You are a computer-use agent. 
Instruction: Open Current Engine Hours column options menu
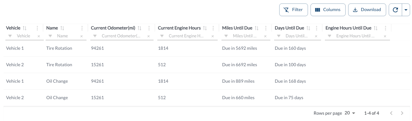(x=213, y=28)
